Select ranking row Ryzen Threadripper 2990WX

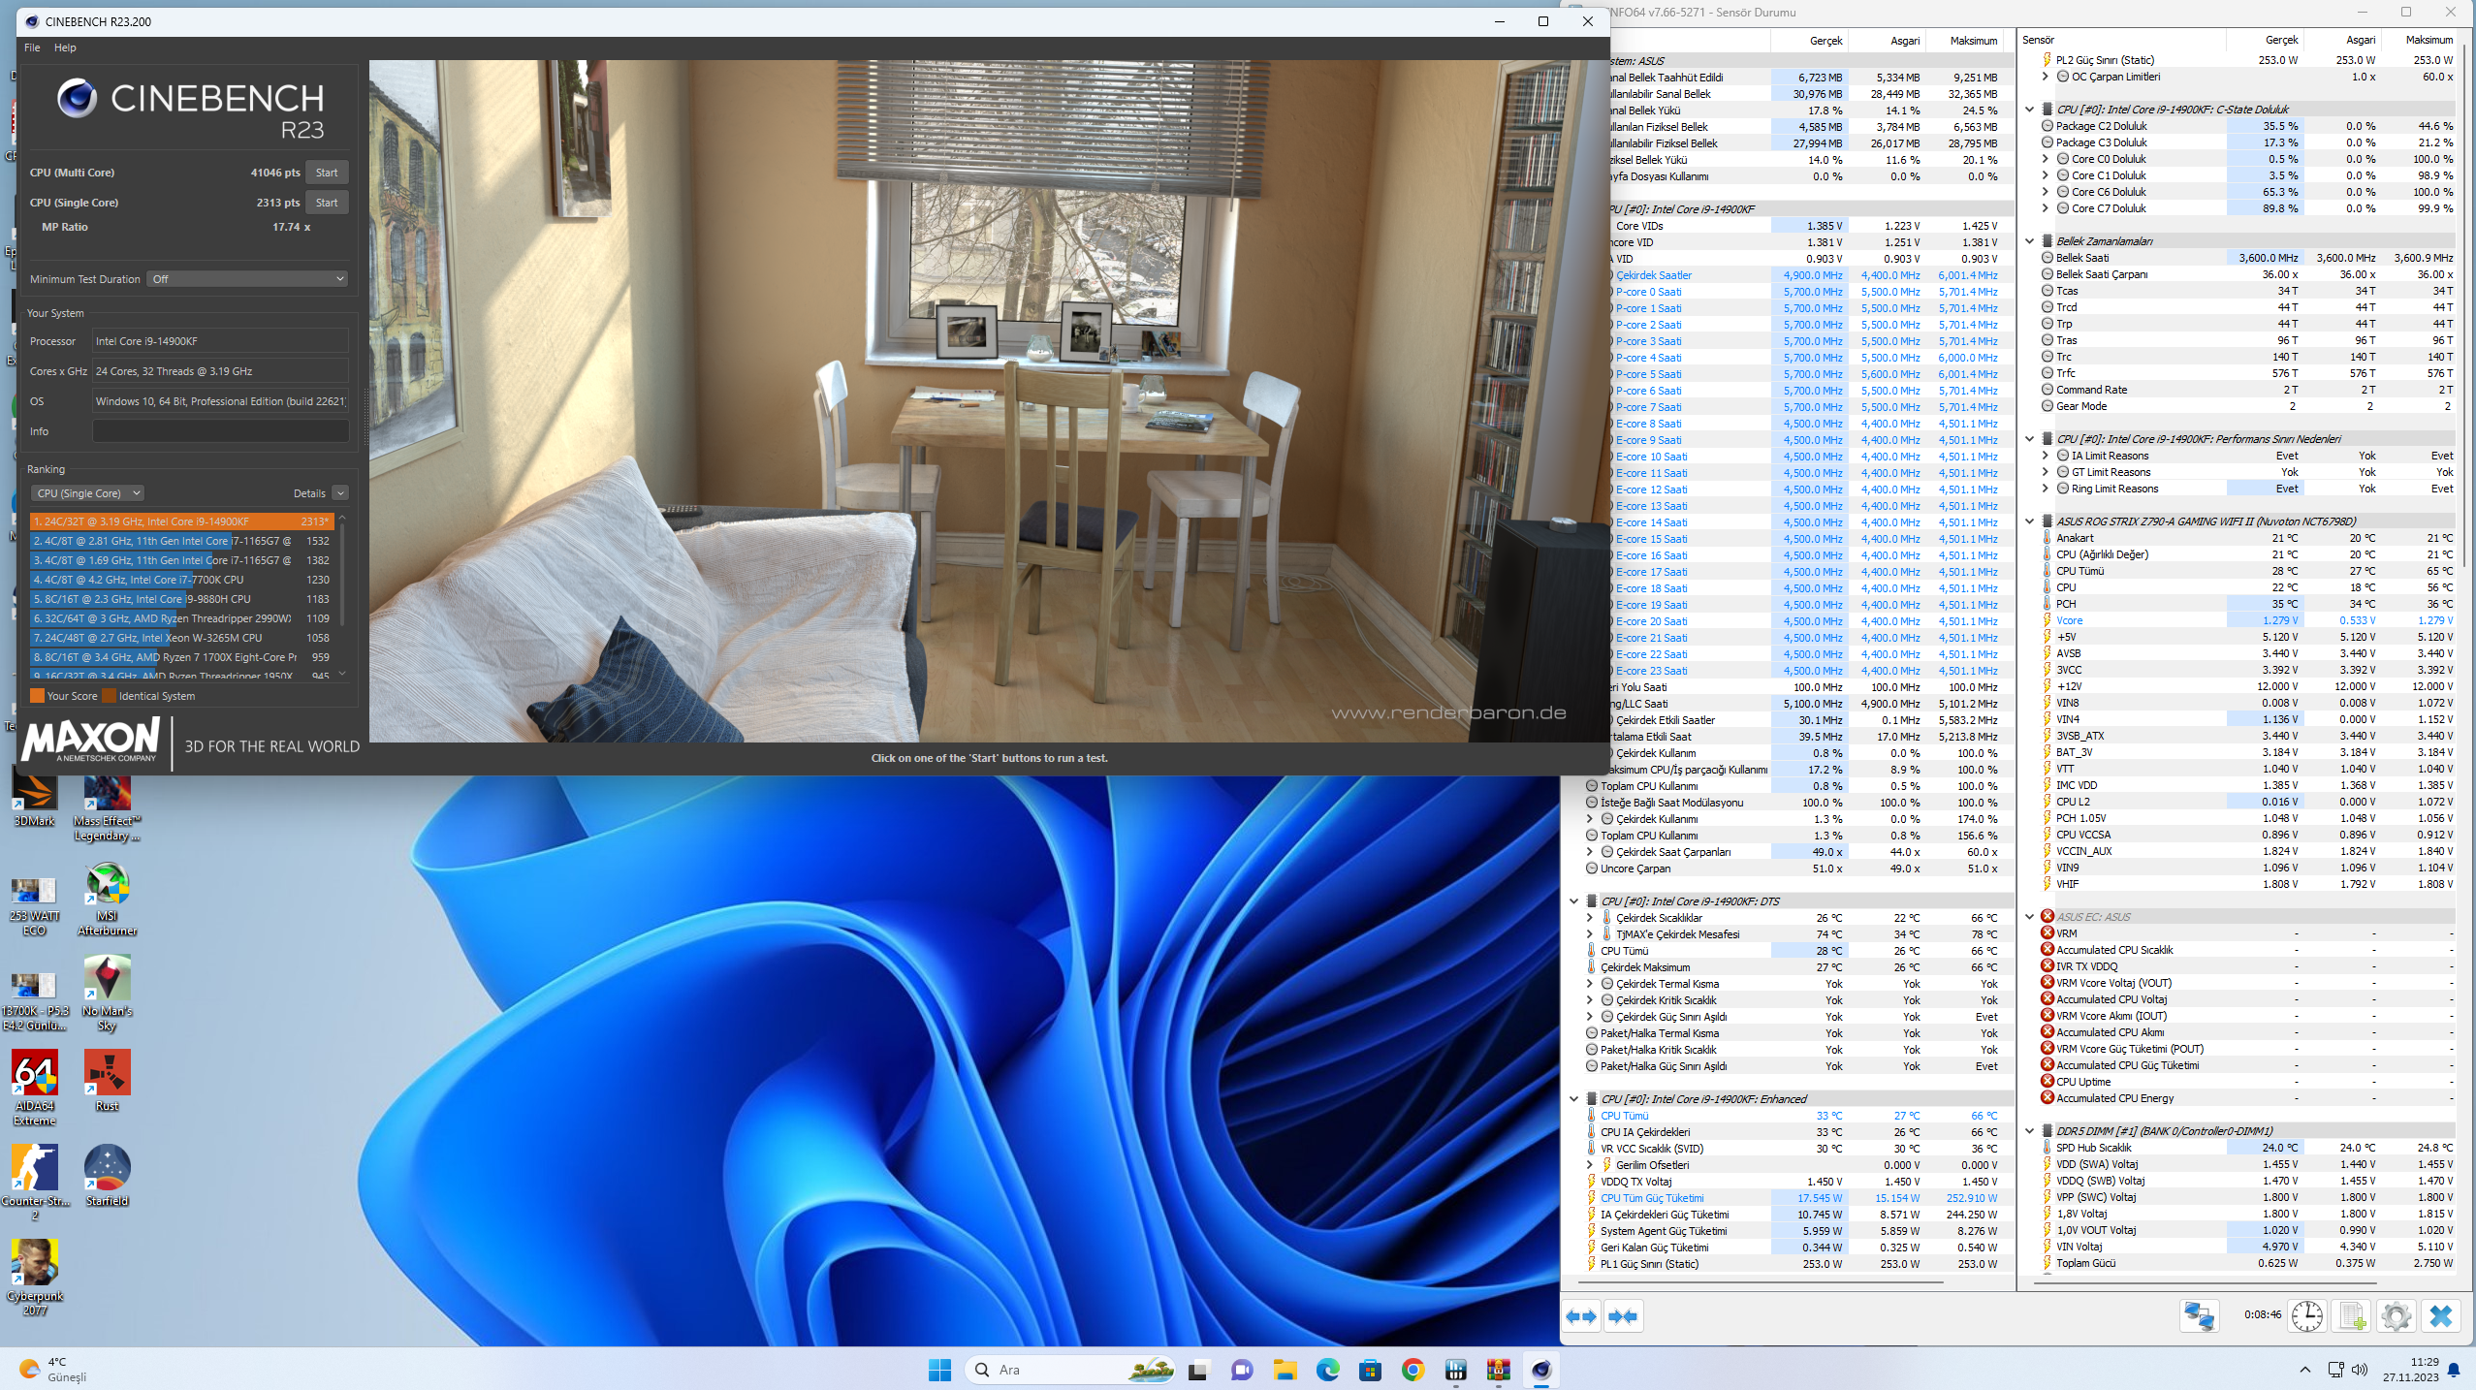coord(182,618)
